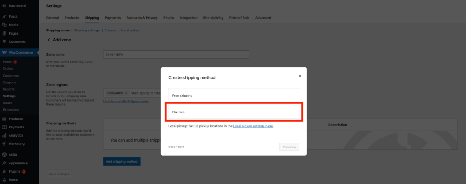Click the Comments bubble icon
This screenshot has width=466, height=184.
(x=4, y=41)
